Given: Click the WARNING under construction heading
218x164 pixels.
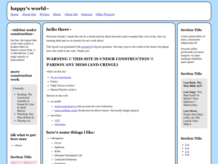Looking at the screenshot, I should pos(100,62).
